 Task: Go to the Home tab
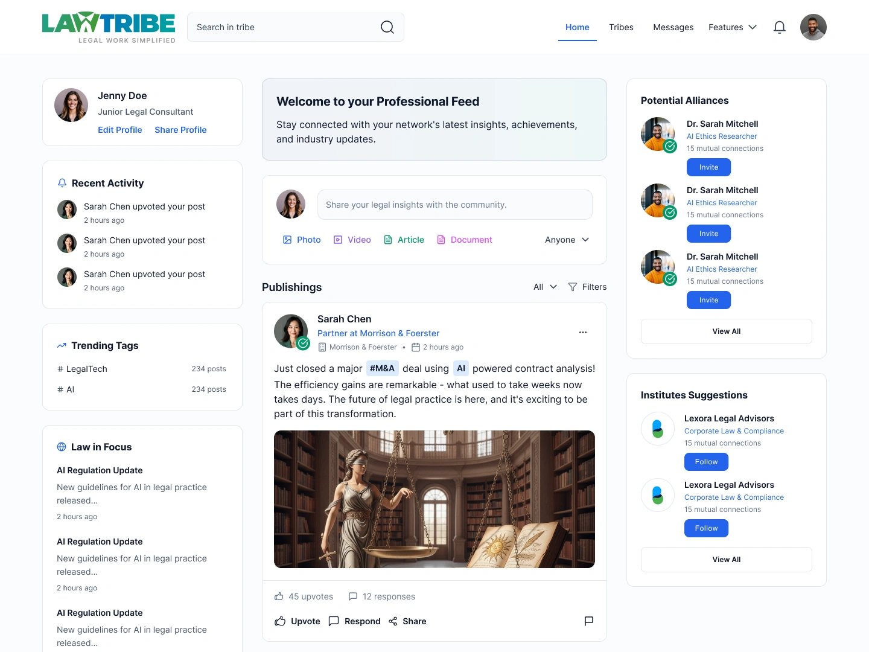pyautogui.click(x=578, y=27)
